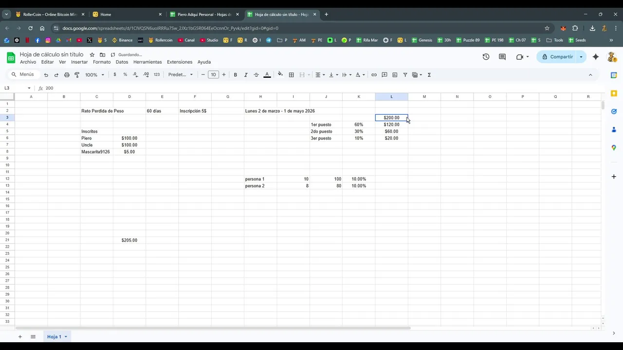Increase decimal places button
623x350 pixels.
pos(146,75)
